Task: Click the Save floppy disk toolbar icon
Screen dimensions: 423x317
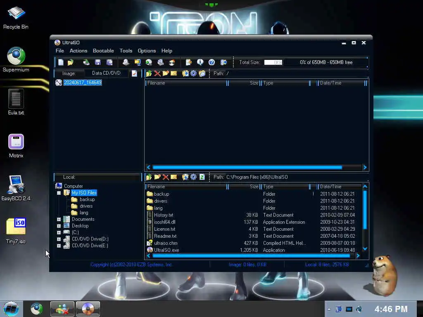Action: (x=97, y=62)
